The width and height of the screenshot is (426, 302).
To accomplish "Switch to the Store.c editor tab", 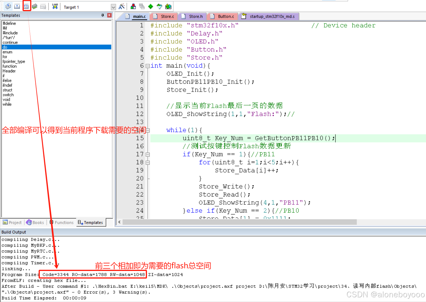I will (164, 16).
